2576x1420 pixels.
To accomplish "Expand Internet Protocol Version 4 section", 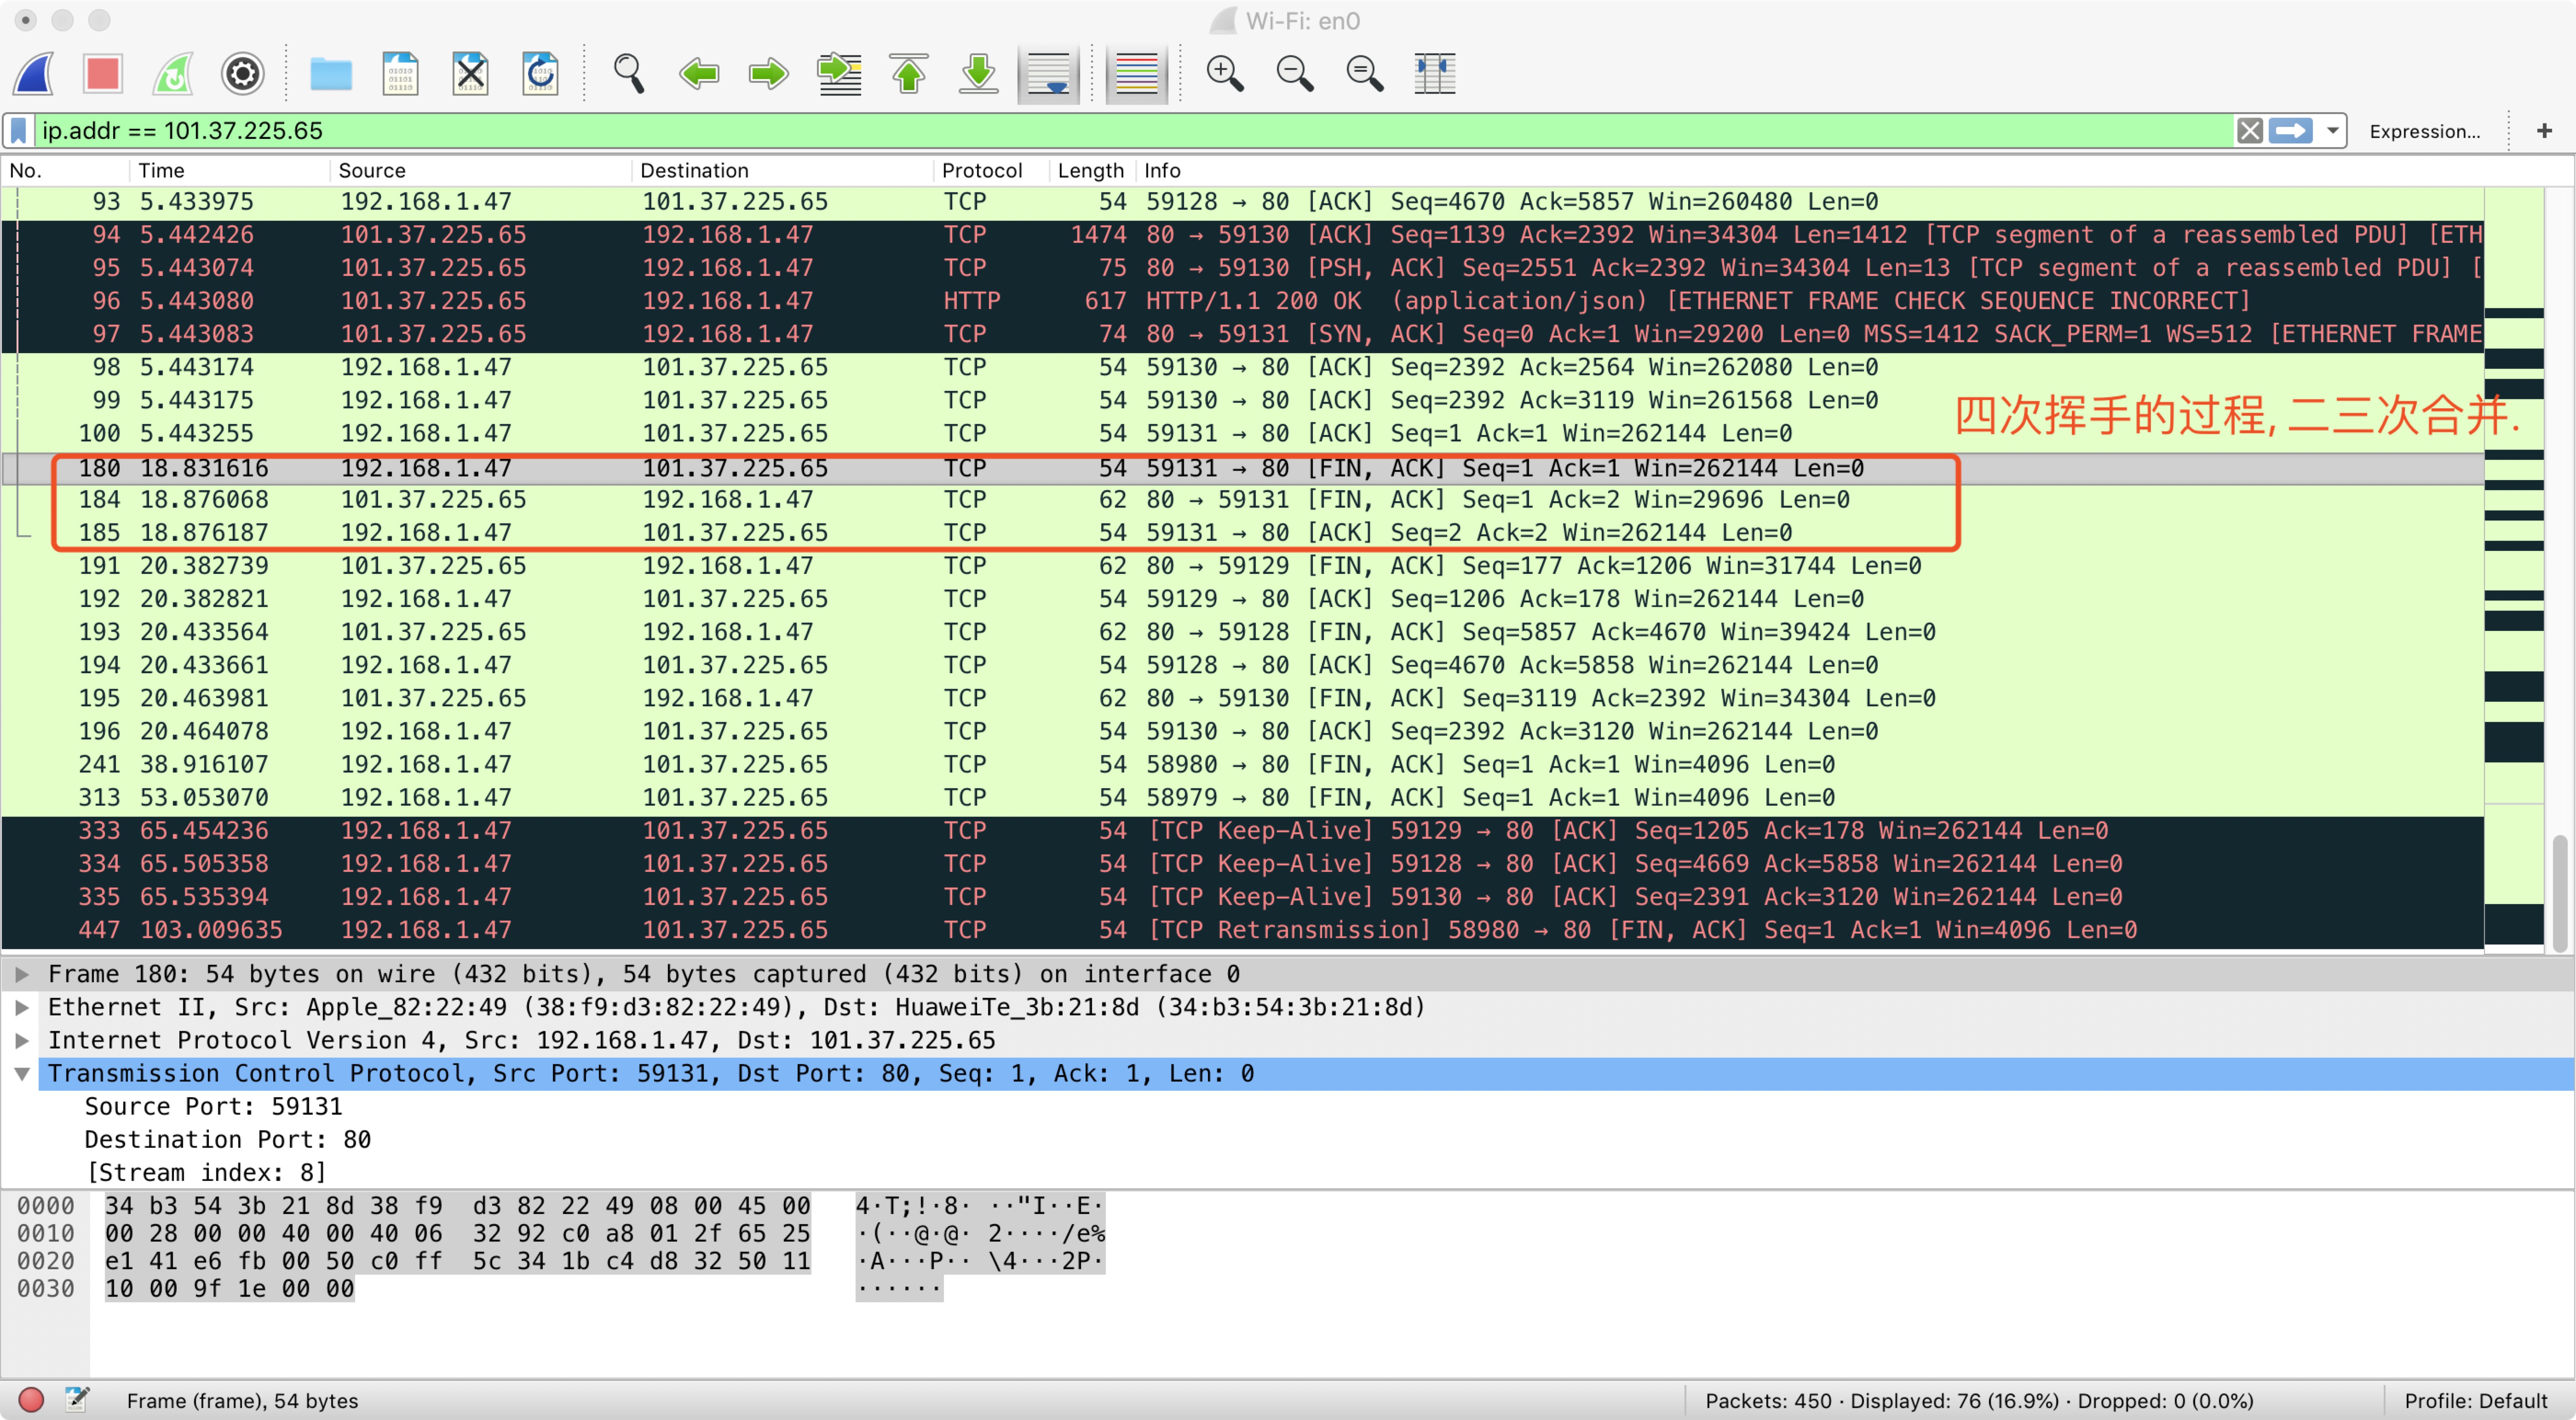I will tap(22, 1040).
